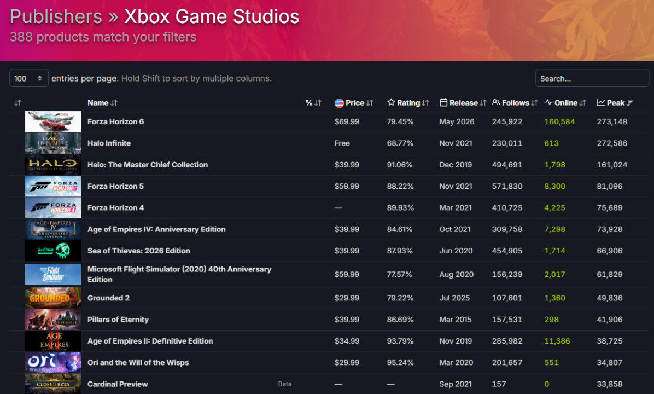The width and height of the screenshot is (654, 394).
Task: Open Halo: The Master Chief Collection link
Action: (148, 165)
